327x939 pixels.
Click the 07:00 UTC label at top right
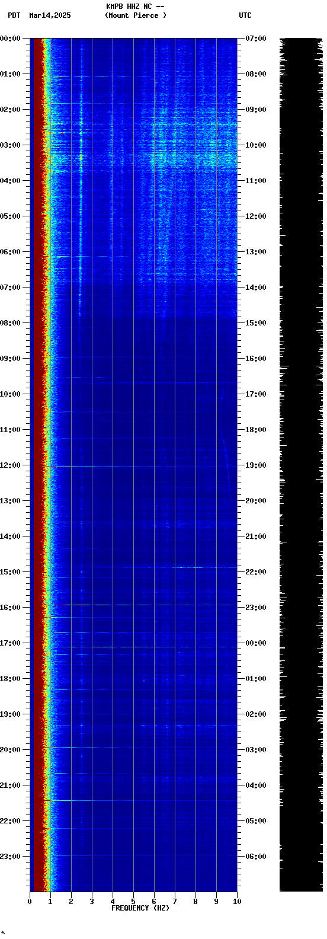point(256,39)
